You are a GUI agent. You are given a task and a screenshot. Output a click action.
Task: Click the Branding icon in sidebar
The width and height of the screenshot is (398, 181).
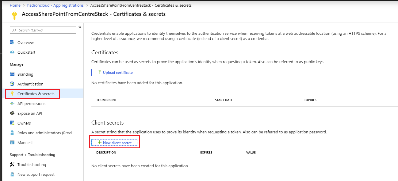click(x=12, y=74)
